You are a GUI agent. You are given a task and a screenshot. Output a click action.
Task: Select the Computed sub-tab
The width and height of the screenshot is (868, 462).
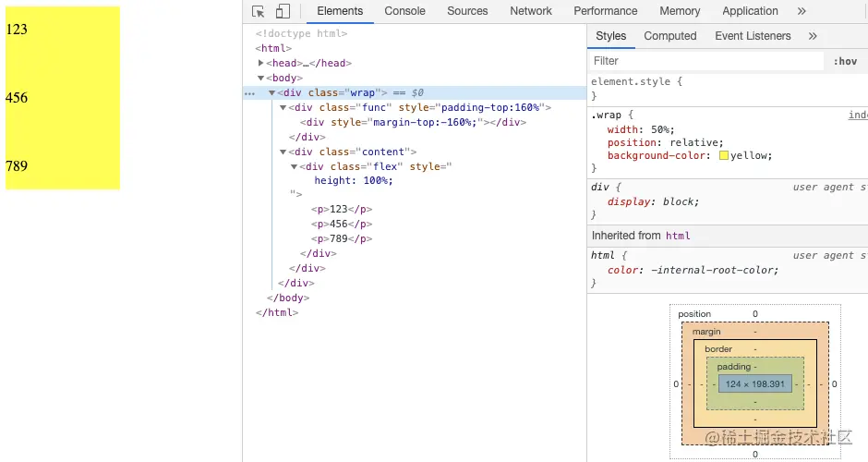pos(669,36)
